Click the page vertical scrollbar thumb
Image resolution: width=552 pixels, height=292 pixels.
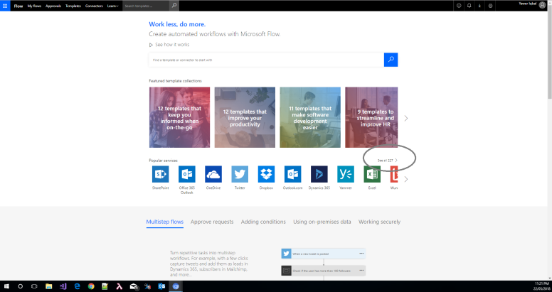pyautogui.click(x=550, y=51)
